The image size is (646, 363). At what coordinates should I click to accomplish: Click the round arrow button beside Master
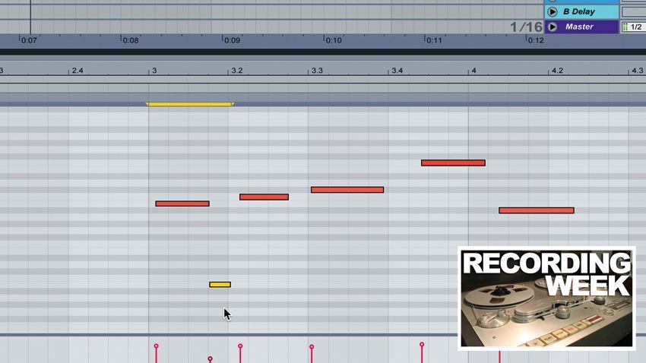coord(553,27)
